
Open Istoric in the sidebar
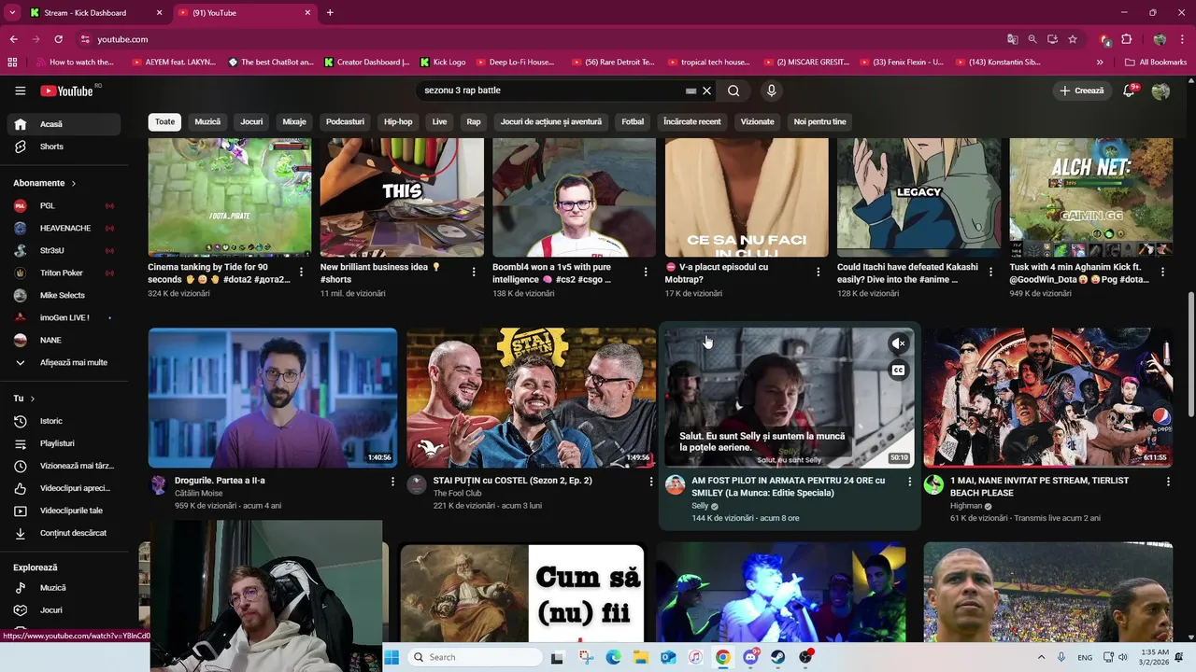click(x=64, y=421)
